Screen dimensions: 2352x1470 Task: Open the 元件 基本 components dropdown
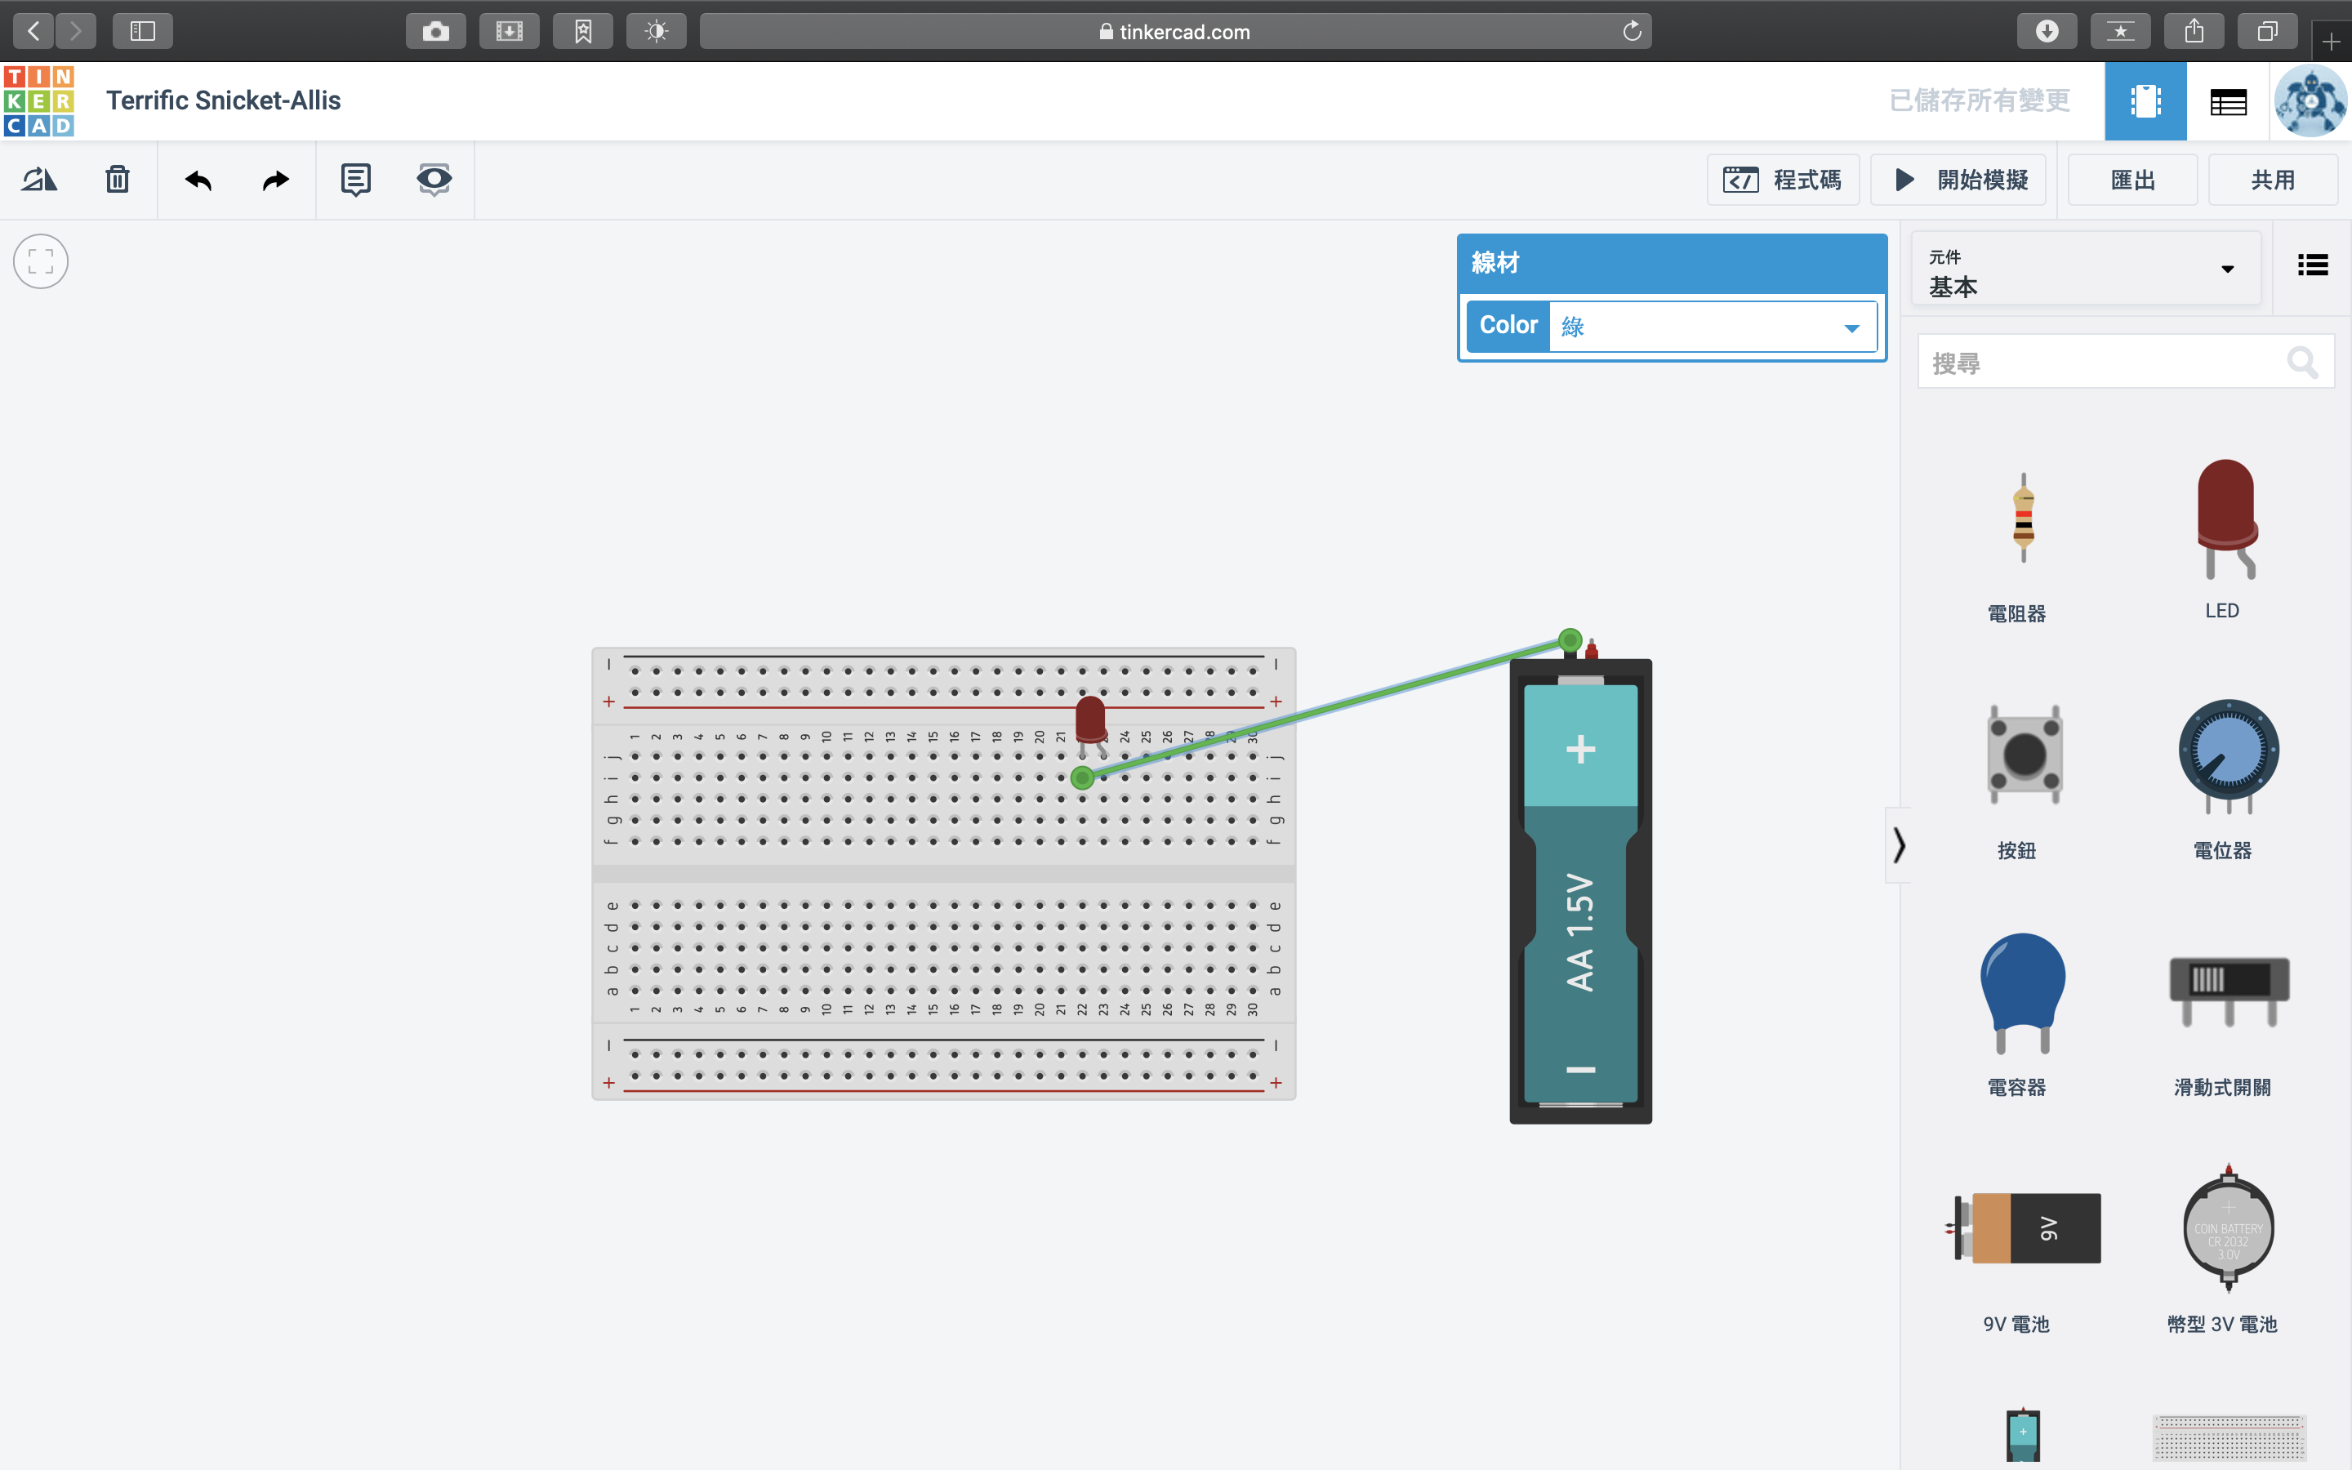2086,270
